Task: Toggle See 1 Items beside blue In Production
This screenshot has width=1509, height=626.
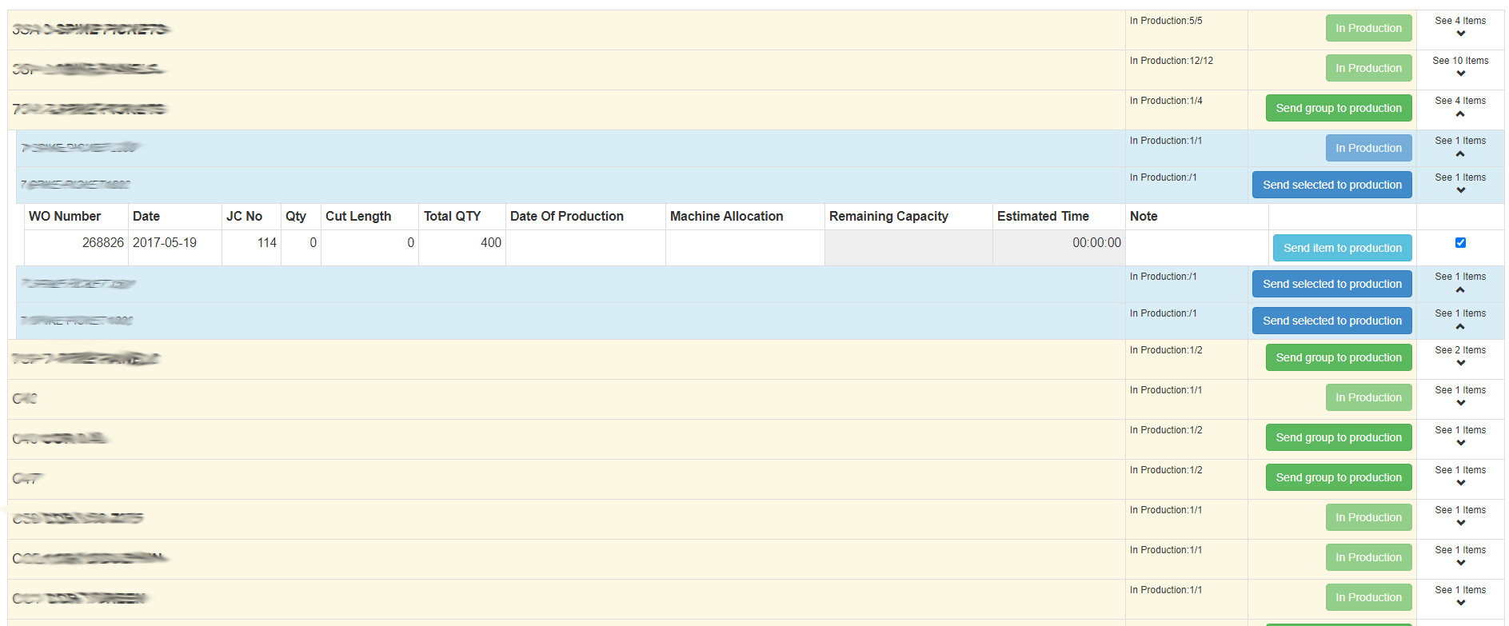Action: point(1460,153)
